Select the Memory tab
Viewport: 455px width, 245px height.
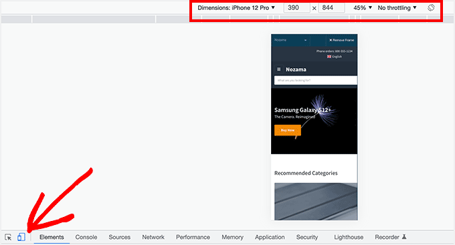(232, 237)
